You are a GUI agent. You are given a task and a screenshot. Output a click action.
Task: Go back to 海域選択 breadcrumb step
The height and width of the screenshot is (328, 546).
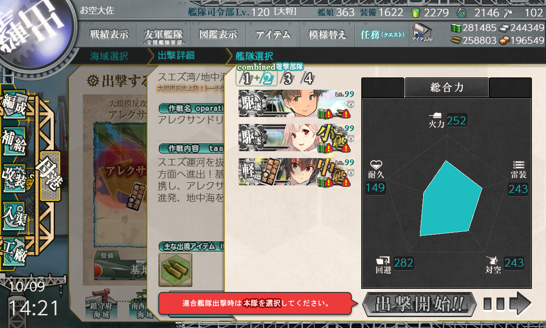coord(109,56)
